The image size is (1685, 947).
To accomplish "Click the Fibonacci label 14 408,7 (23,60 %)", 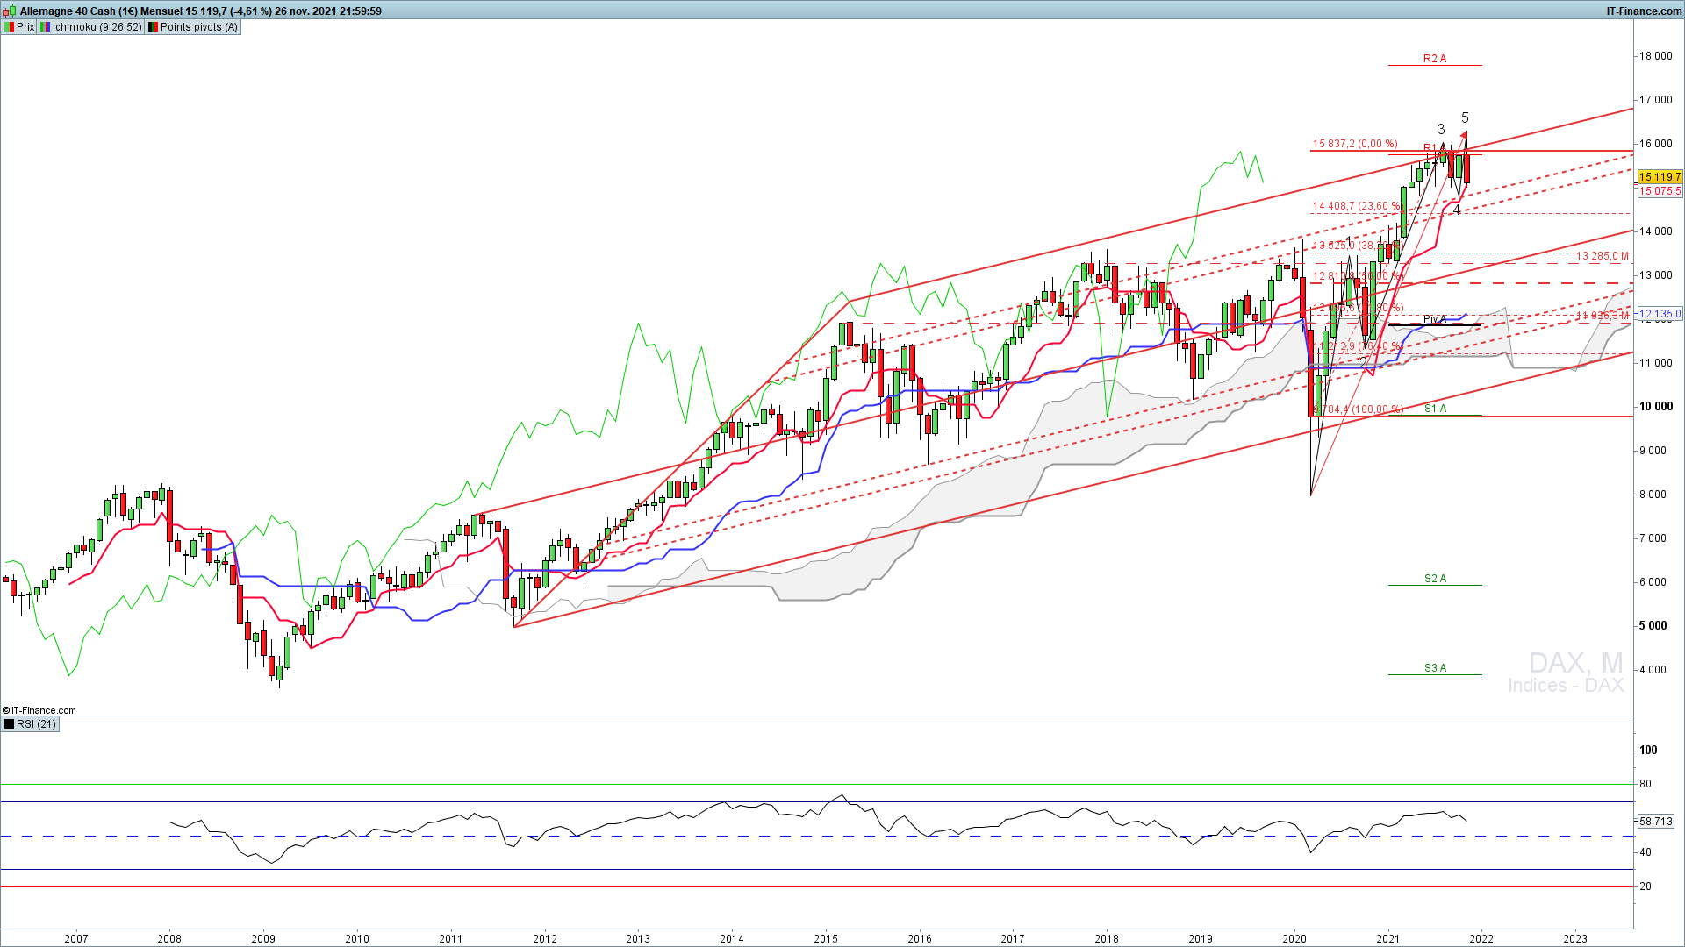I will pos(1357,206).
